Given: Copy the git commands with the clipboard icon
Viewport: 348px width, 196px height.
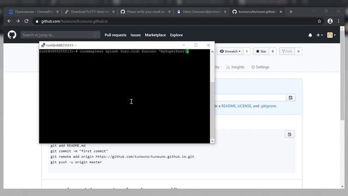Looking at the screenshot, I should point(289,134).
